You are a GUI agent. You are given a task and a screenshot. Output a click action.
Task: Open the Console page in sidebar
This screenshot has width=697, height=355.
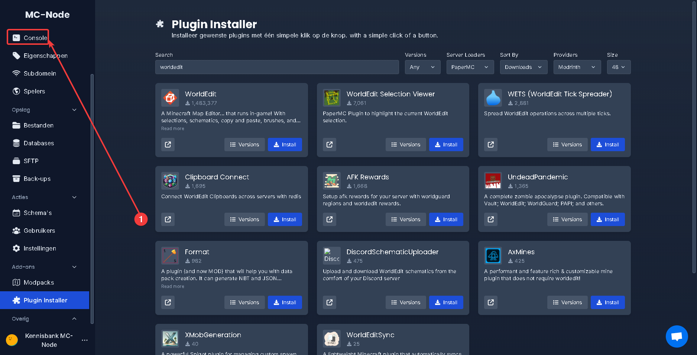click(x=30, y=38)
